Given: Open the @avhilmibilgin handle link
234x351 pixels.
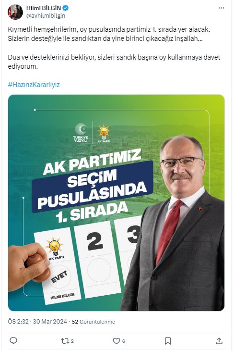Looking at the screenshot, I should [46, 16].
